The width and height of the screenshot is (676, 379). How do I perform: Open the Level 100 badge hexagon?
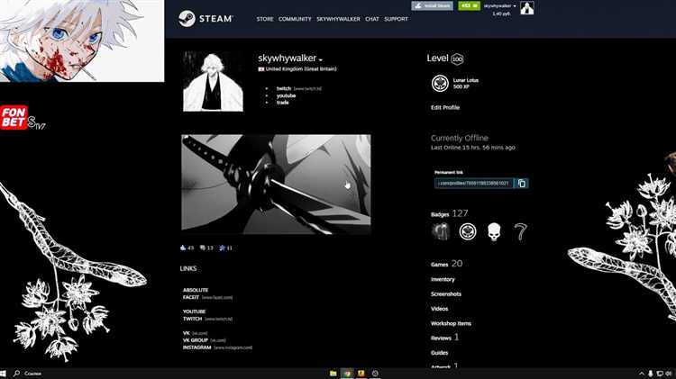[458, 59]
